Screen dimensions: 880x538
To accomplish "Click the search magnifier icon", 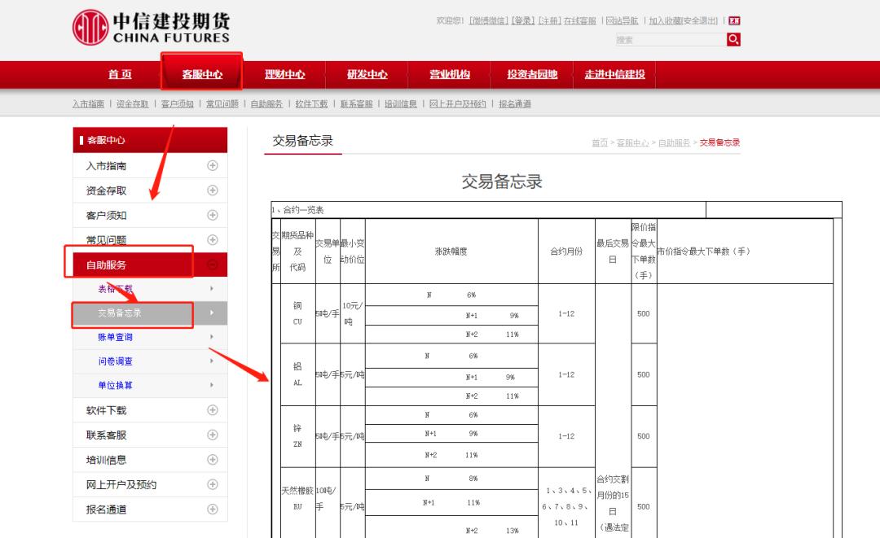I will [733, 39].
